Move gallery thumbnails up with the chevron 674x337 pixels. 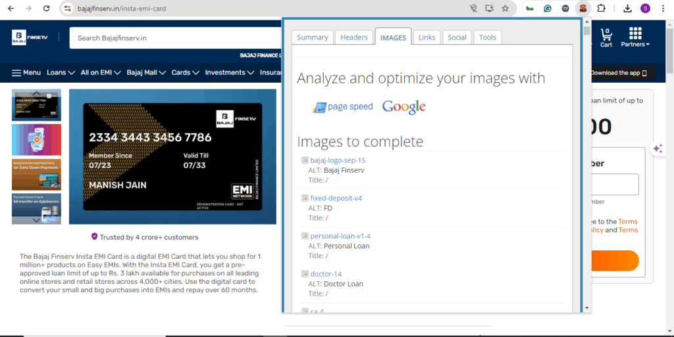click(37, 93)
